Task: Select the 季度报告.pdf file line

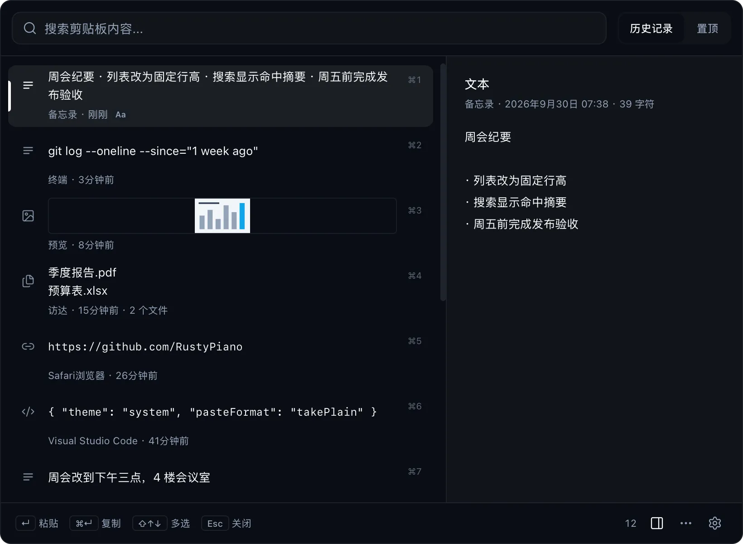Action: coord(82,272)
